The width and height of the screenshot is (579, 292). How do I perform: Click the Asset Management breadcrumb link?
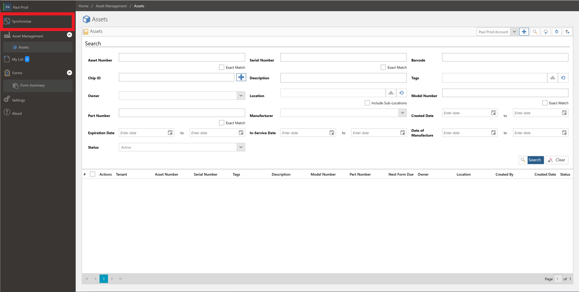tap(111, 6)
